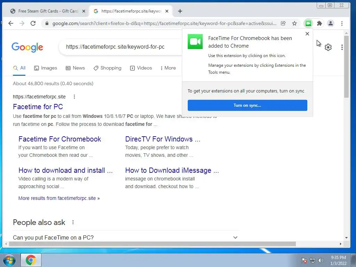Viewport: 356px width, 267px height.
Task: Bookmark this page with the star icon
Action: [x=294, y=23]
